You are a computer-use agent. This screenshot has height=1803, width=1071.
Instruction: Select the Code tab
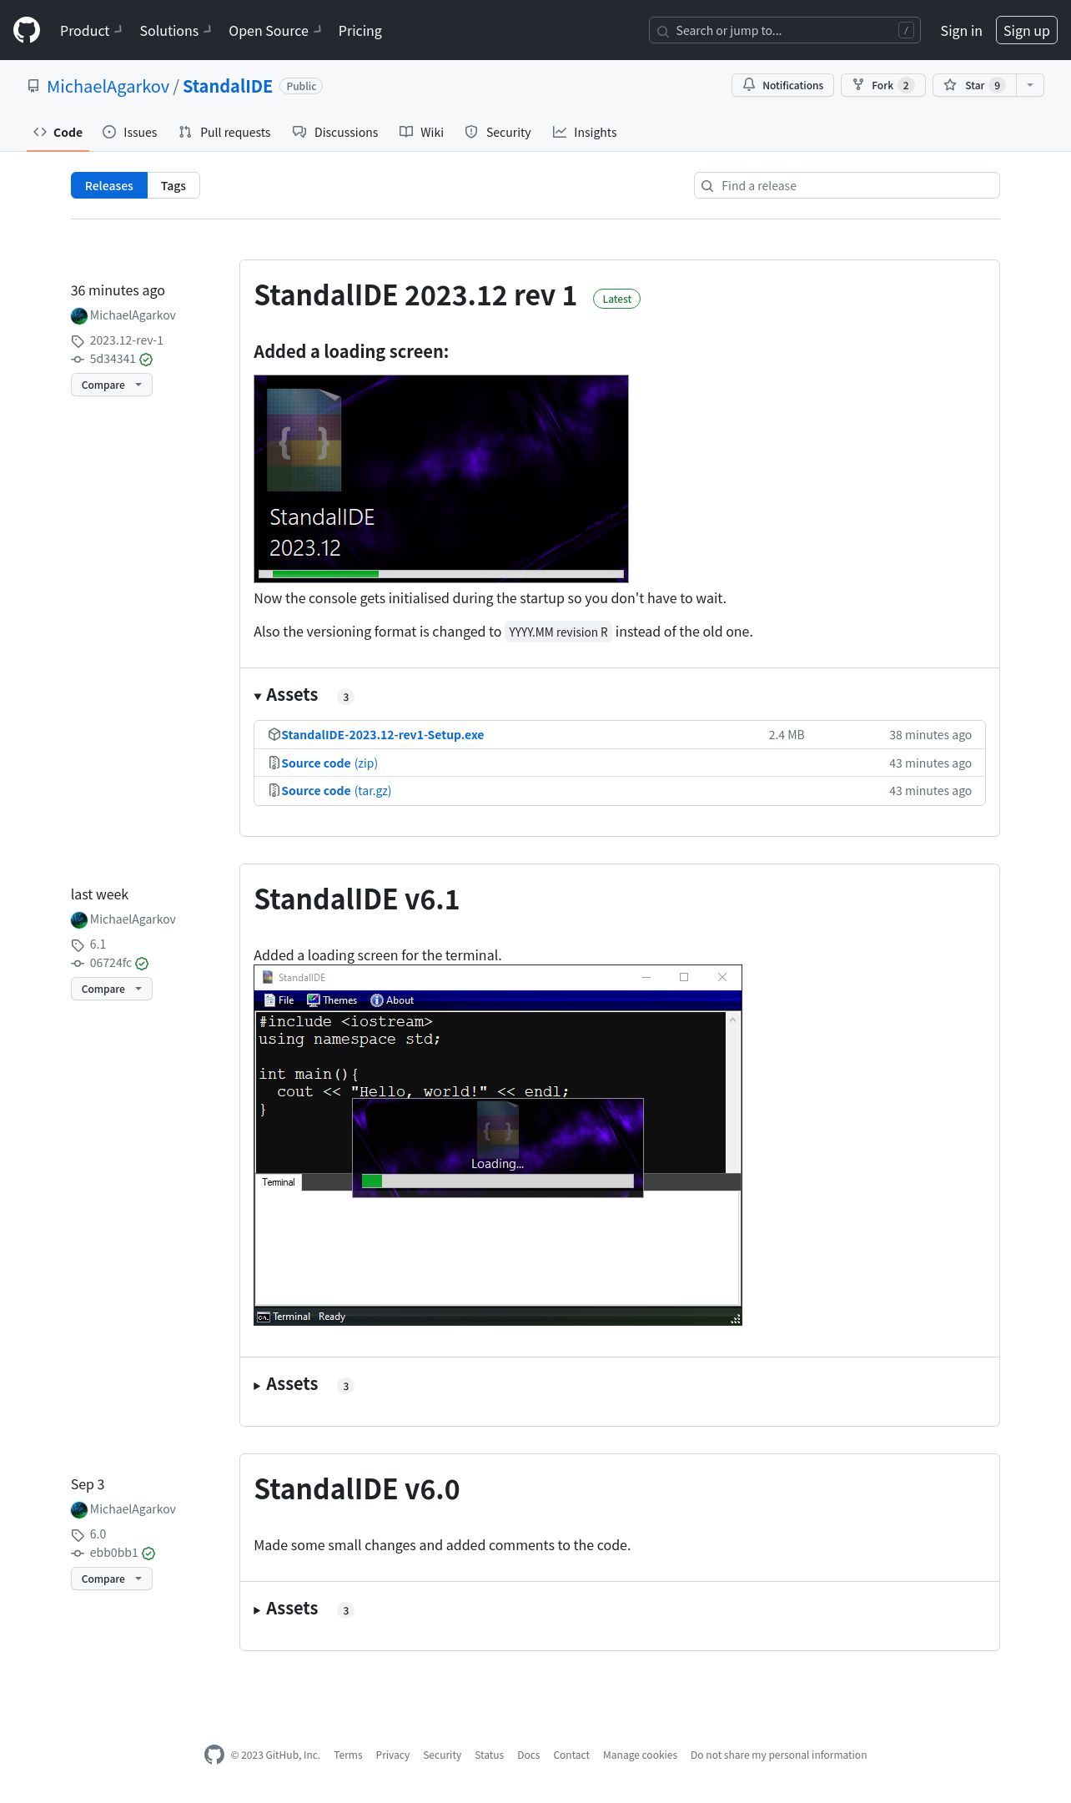pyautogui.click(x=58, y=132)
